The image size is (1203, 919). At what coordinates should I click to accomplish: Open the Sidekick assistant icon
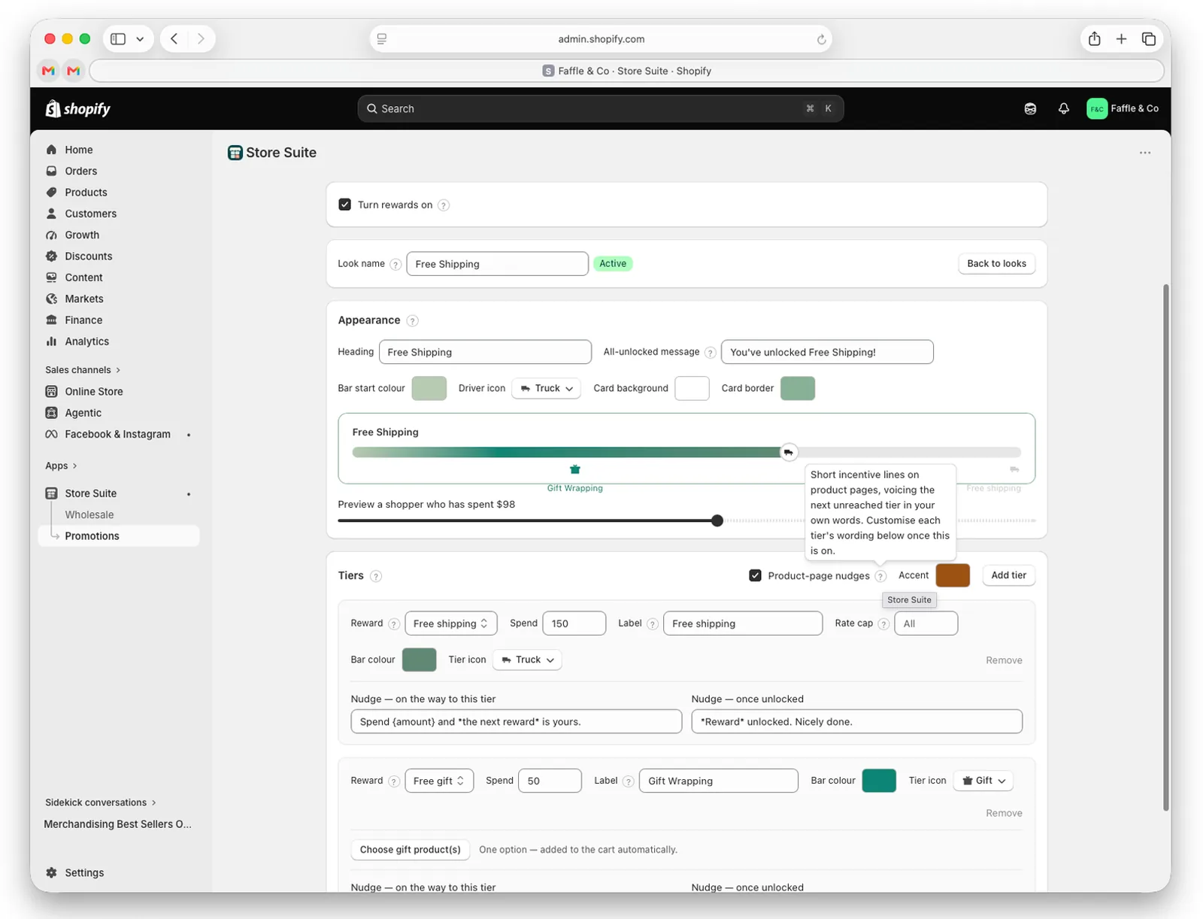pos(1030,109)
